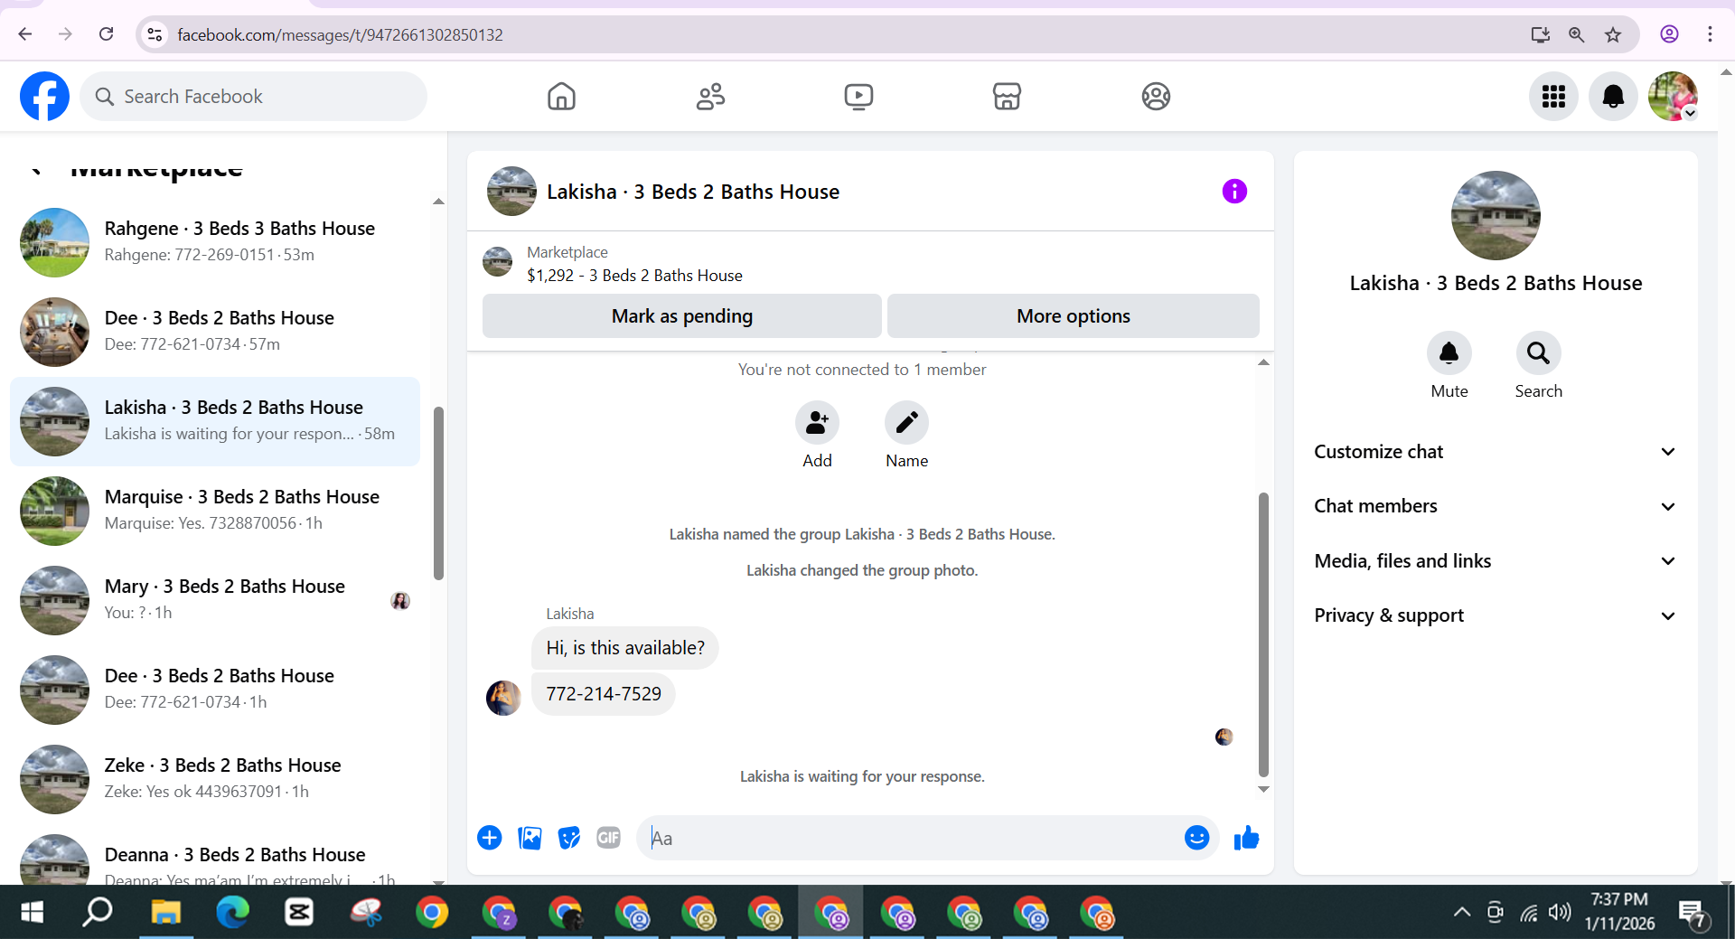Search in conversation
This screenshot has width=1735, height=939.
(1538, 353)
